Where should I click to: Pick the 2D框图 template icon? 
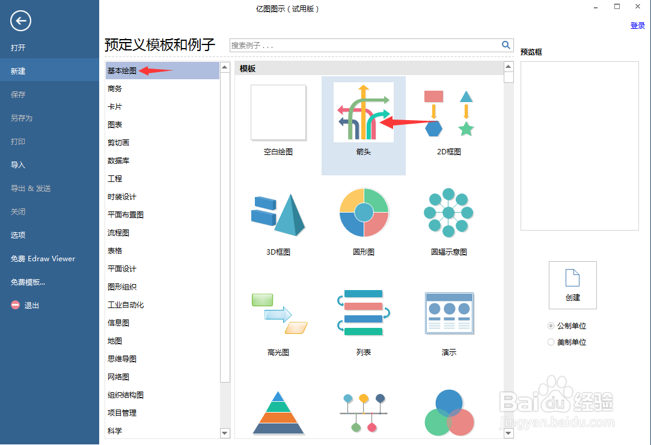tap(449, 112)
